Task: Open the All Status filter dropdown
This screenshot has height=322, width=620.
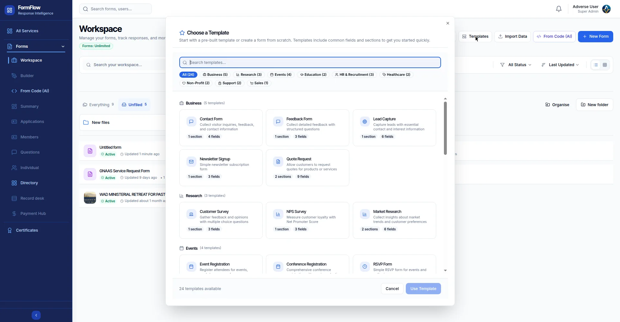Action: click(x=516, y=65)
